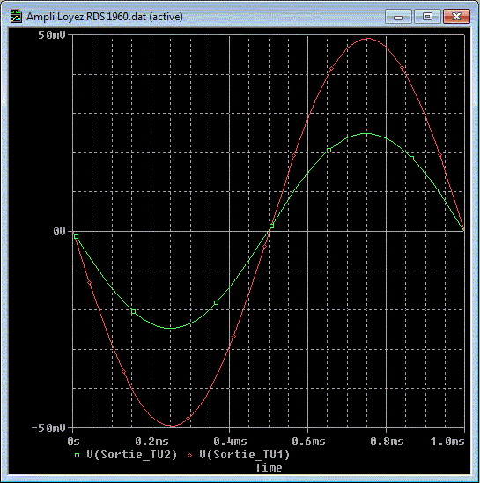Click the Time x-axis label
The height and width of the screenshot is (483, 480).
coord(269,468)
